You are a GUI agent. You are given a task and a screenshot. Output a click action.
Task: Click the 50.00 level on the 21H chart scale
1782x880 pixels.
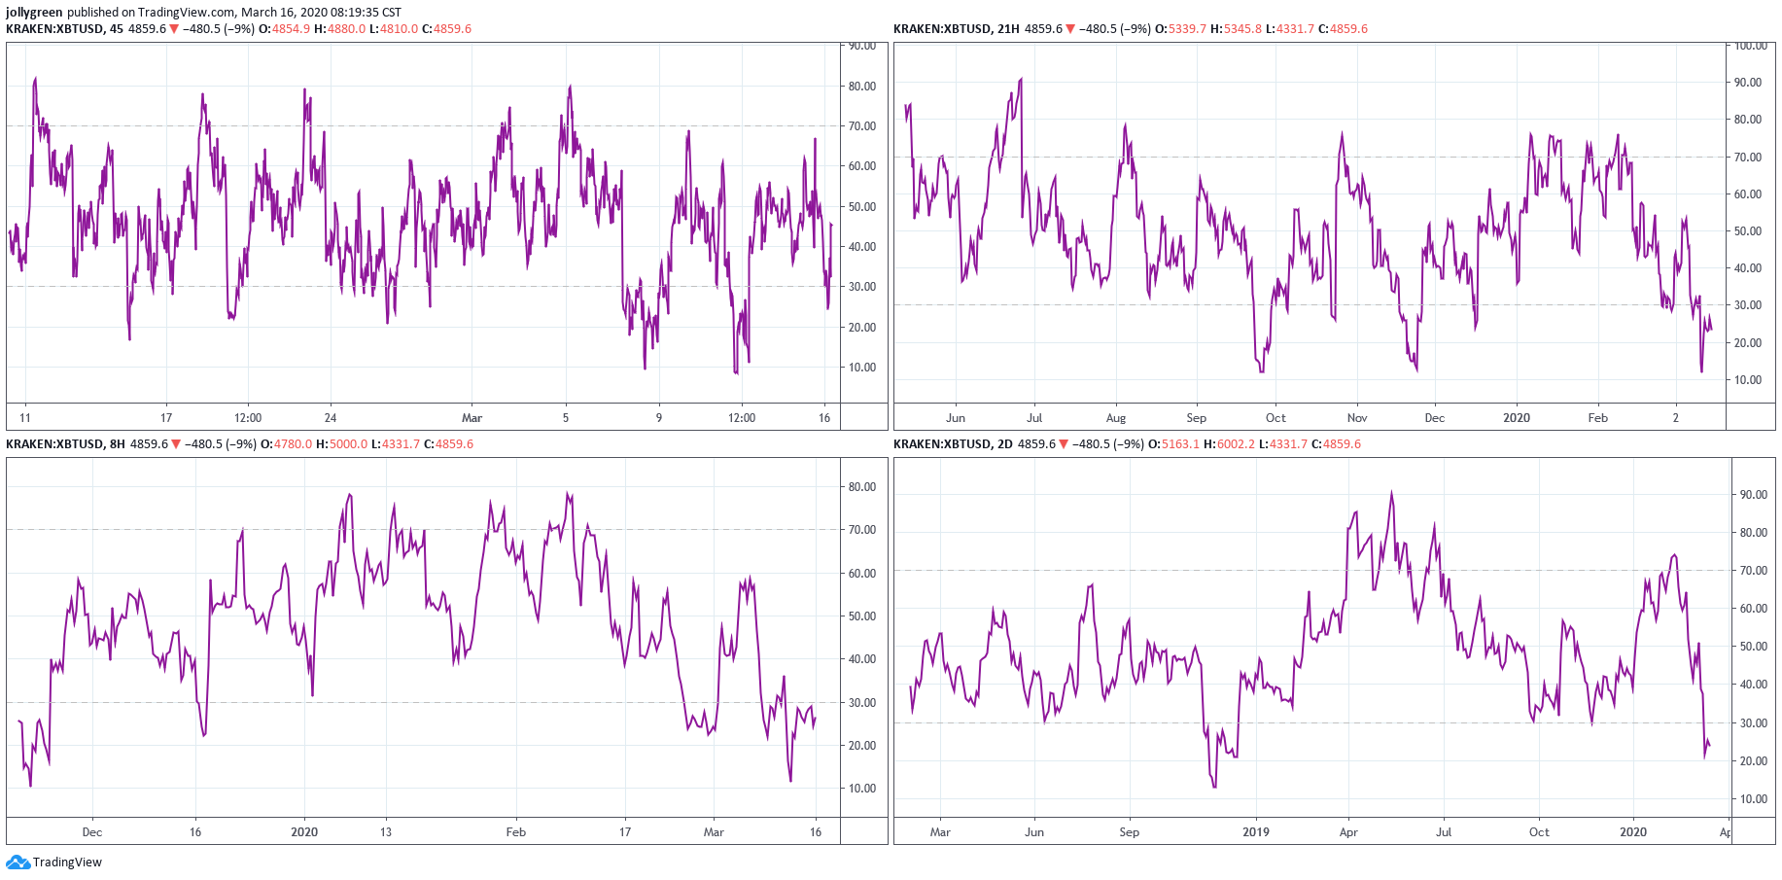coord(1748,231)
